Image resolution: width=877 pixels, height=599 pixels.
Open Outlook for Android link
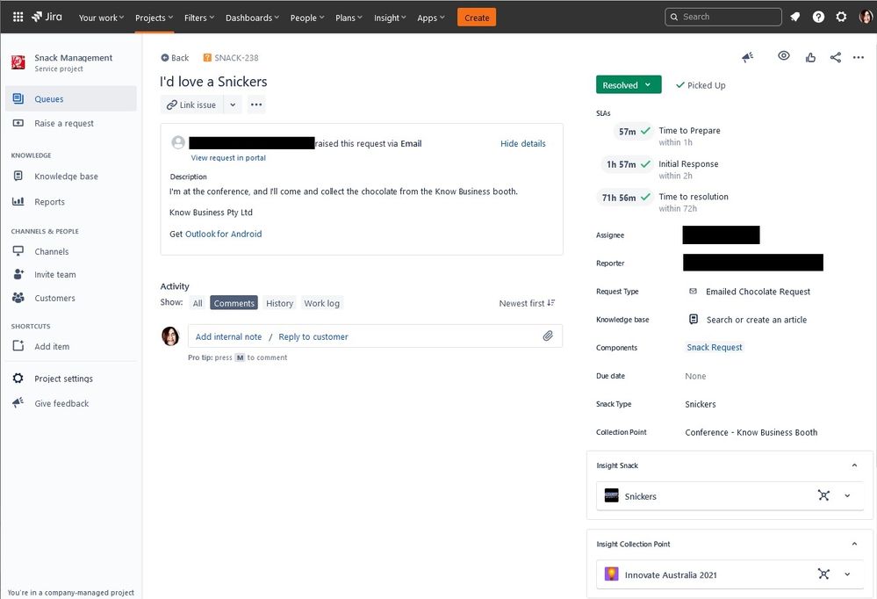(x=223, y=234)
